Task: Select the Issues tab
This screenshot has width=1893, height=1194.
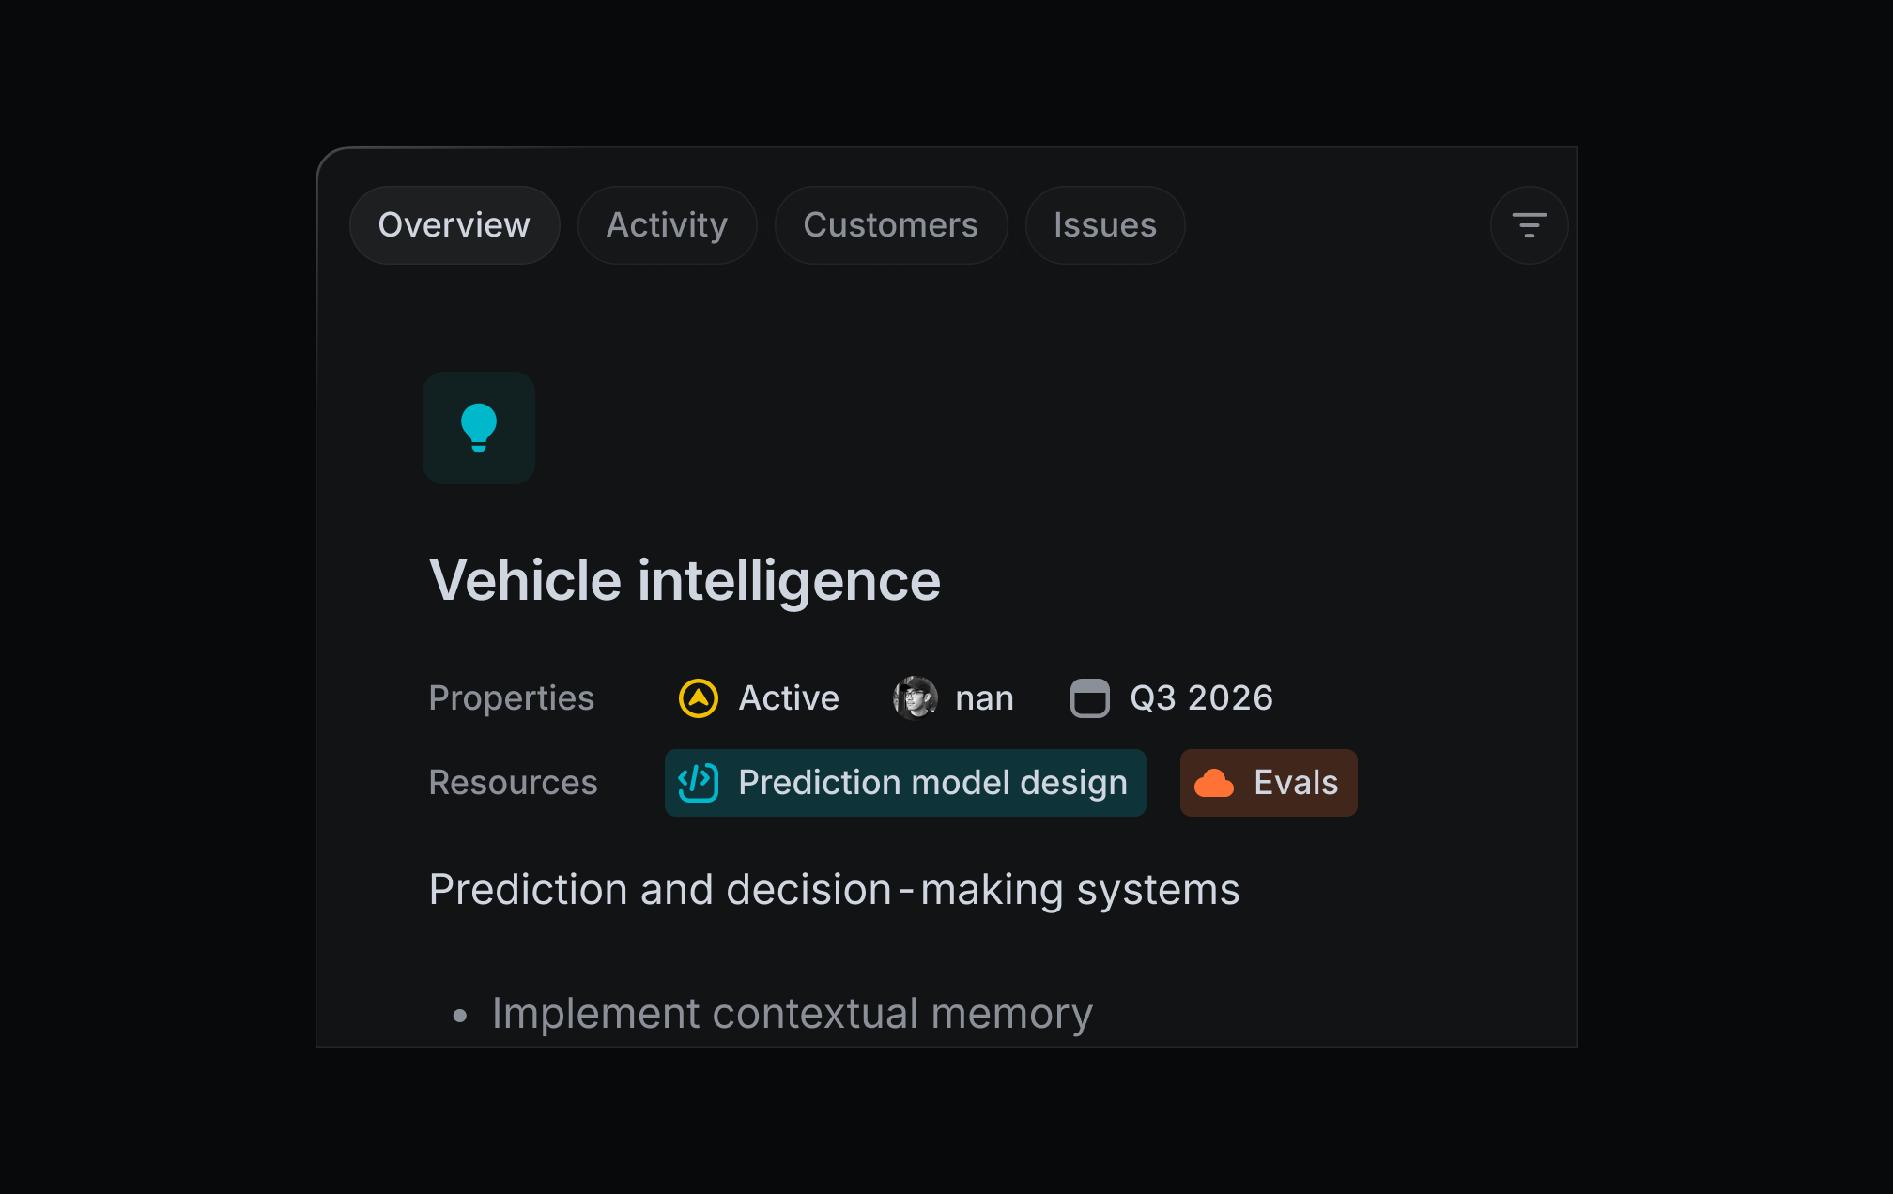Action: point(1105,225)
